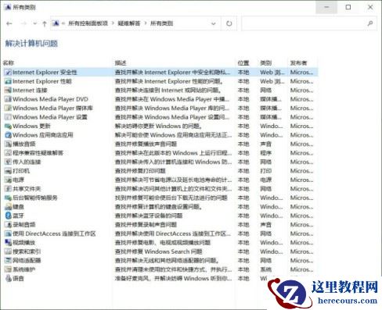Select the 使用 DirectAccess 连接到工作区 icon
Image resolution: width=382 pixels, height=310 pixels.
(x=9, y=233)
